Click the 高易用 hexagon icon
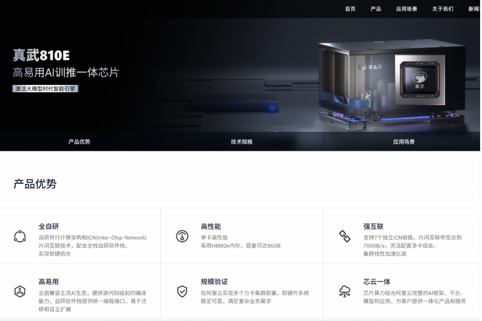Screen dimensions: 482x321 tap(20, 291)
